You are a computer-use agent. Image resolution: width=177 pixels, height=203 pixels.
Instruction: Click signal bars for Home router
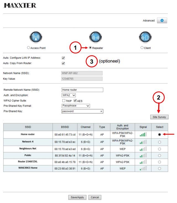coord(143,134)
